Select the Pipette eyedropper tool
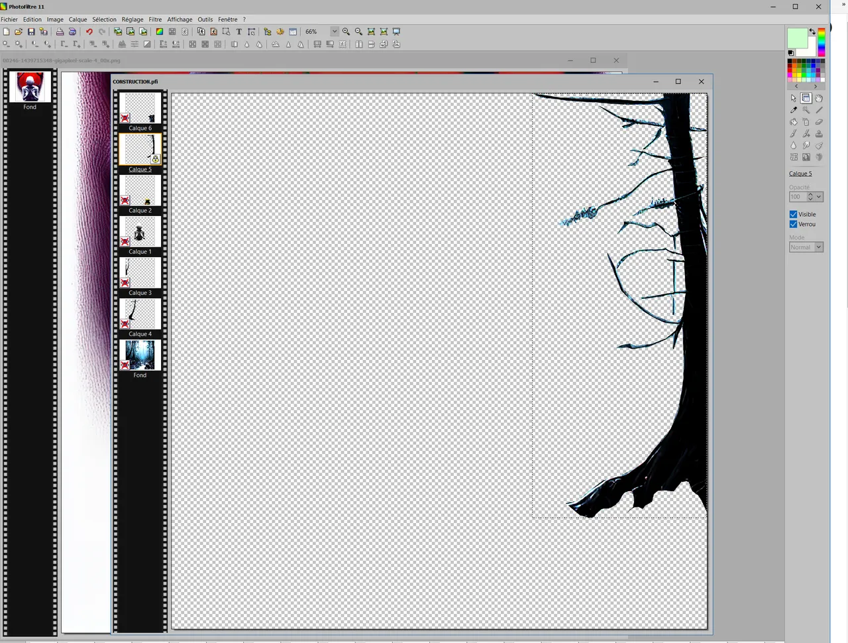Image resolution: width=848 pixels, height=643 pixels. (x=794, y=110)
